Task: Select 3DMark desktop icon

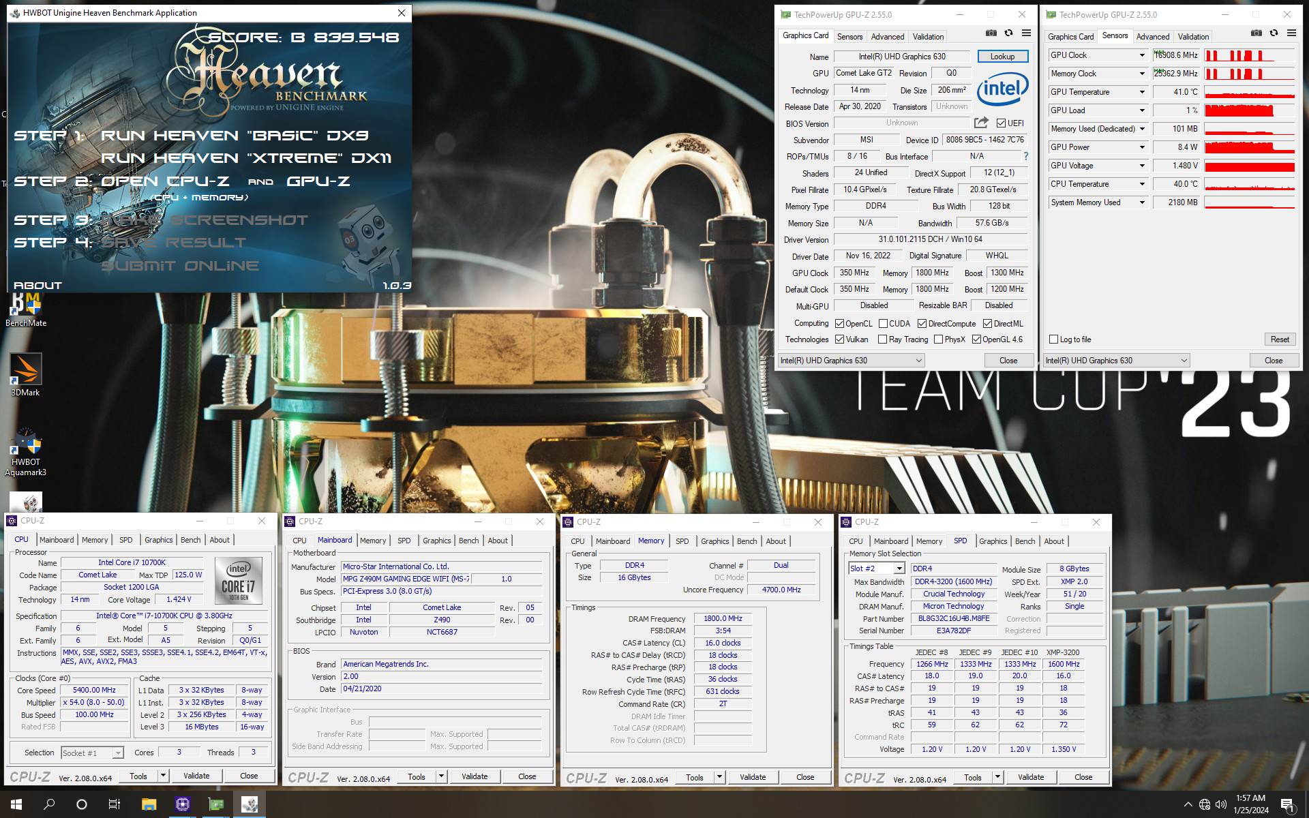Action: (x=26, y=375)
